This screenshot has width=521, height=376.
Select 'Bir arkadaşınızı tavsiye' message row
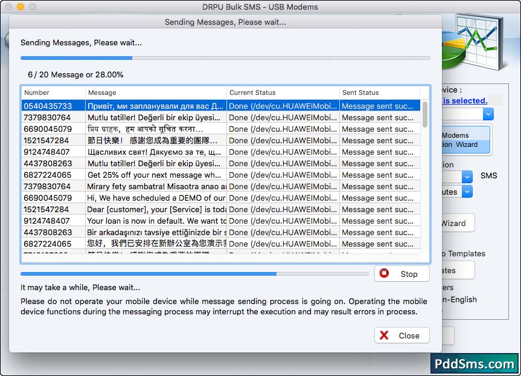click(x=221, y=232)
